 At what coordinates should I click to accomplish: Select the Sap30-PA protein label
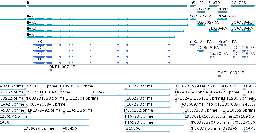(x=219, y=54)
